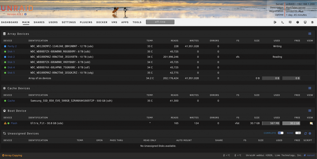Click Disk 5 green status indicator
The width and height of the screenshot is (317, 159).
point(5,73)
